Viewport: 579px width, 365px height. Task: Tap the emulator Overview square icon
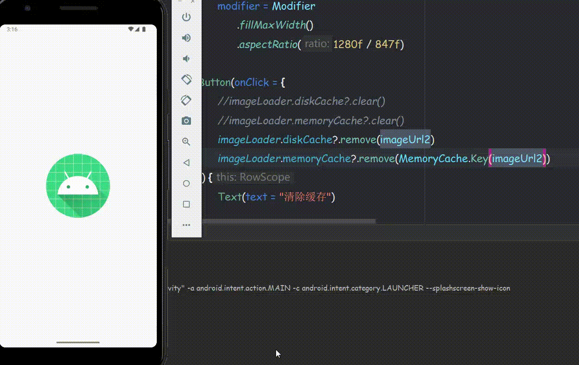pos(186,204)
